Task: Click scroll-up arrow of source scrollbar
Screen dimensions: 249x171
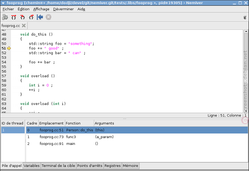Action: point(246,31)
